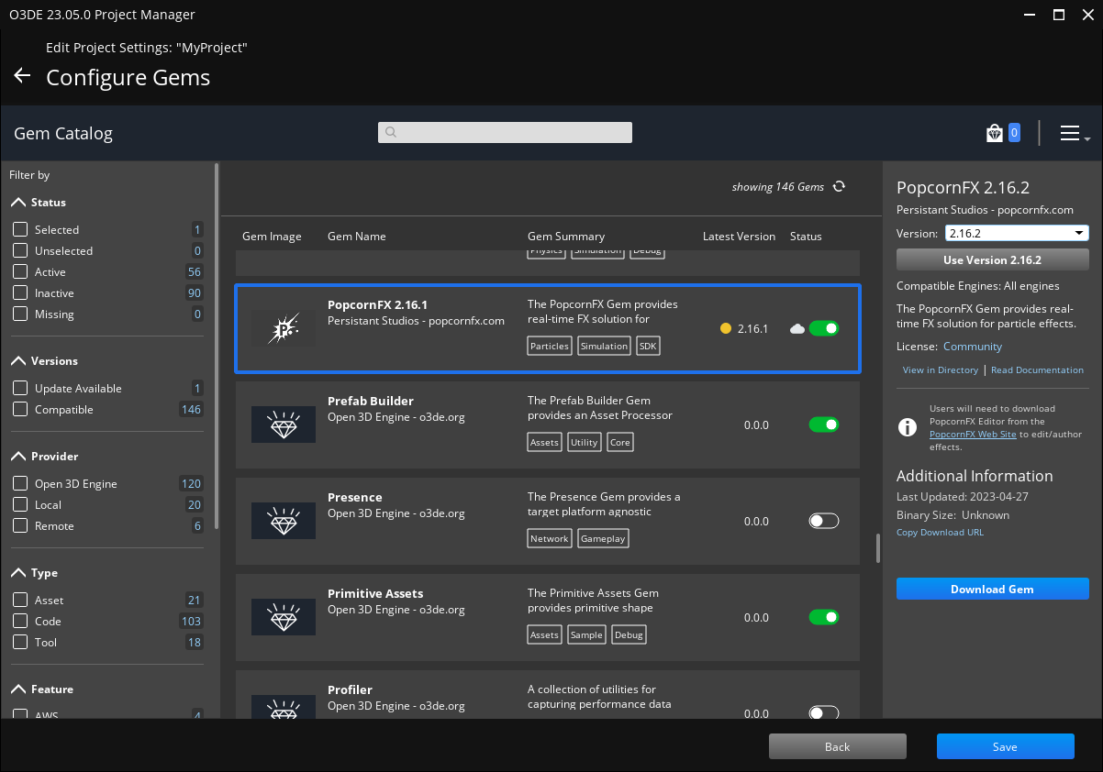
Task: Click the info icon in details panel
Action: (x=907, y=427)
